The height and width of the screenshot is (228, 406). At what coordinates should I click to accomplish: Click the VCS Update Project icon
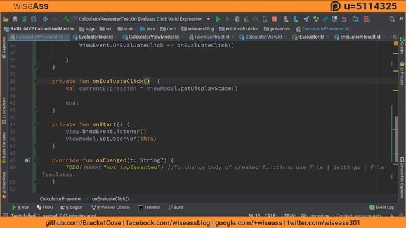pos(306,19)
